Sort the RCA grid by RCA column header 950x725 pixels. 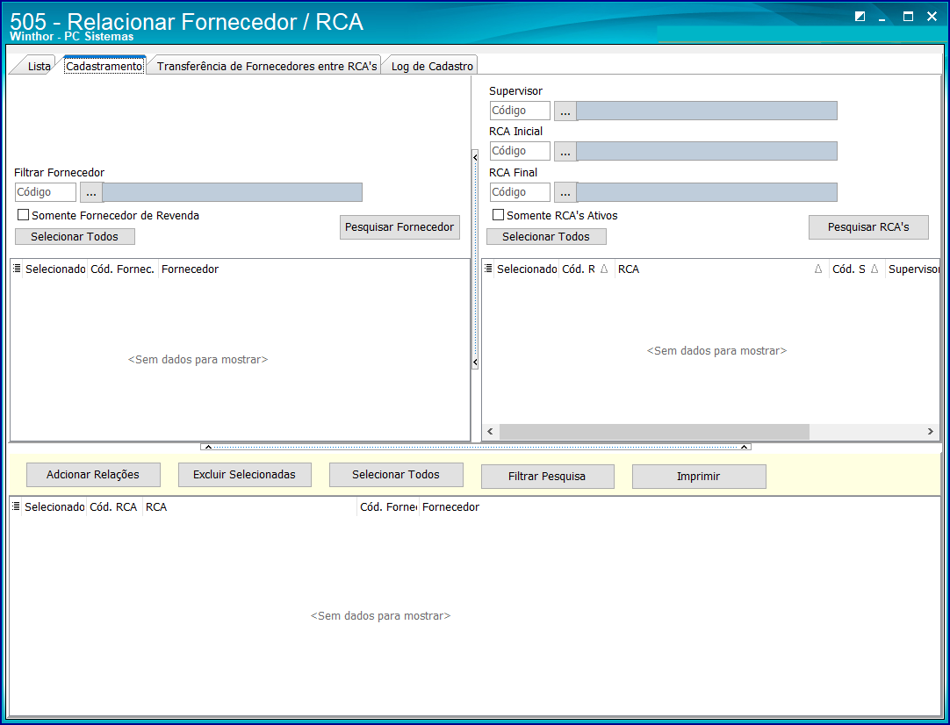(720, 269)
